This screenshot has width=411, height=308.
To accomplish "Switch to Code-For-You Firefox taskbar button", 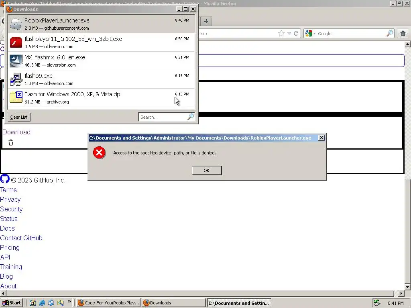I will tap(108, 303).
